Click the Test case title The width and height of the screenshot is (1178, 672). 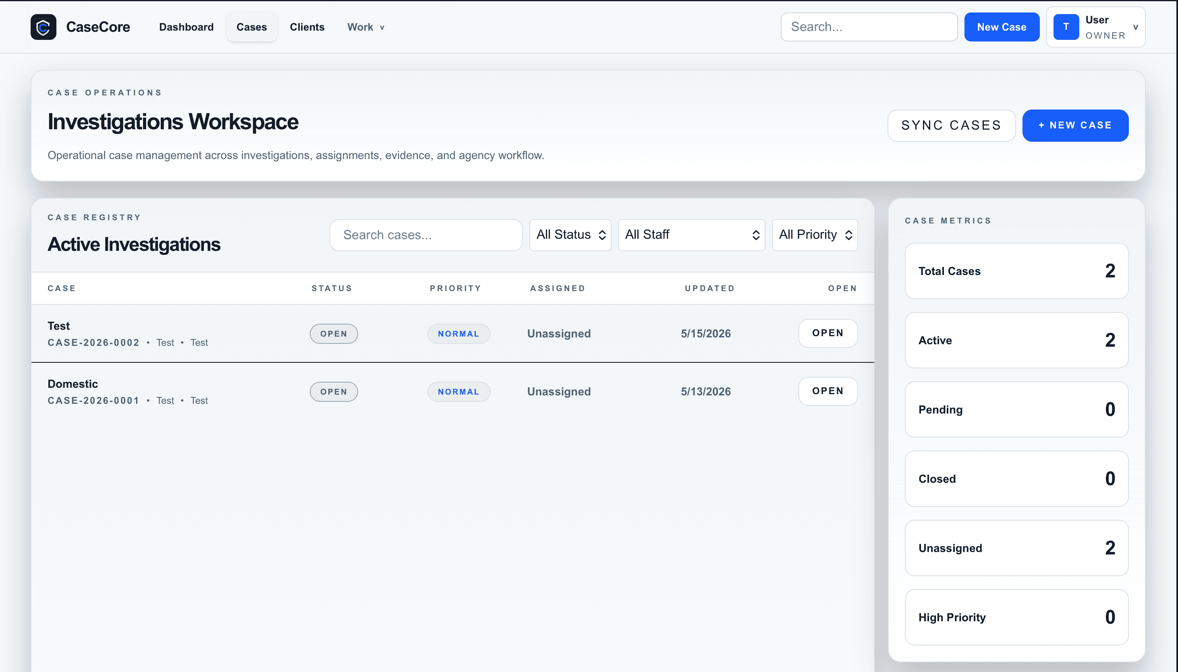point(59,326)
